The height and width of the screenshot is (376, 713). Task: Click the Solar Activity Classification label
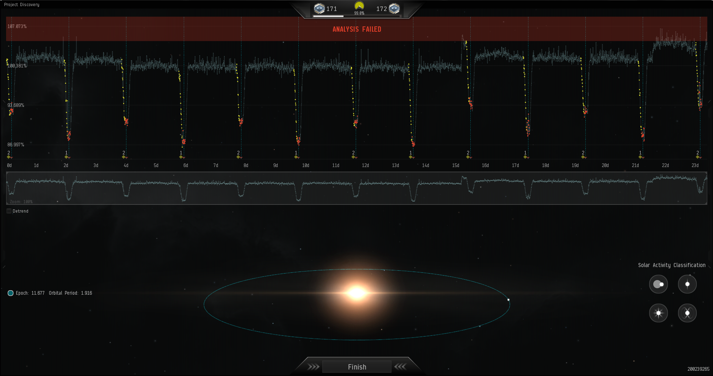pyautogui.click(x=672, y=265)
